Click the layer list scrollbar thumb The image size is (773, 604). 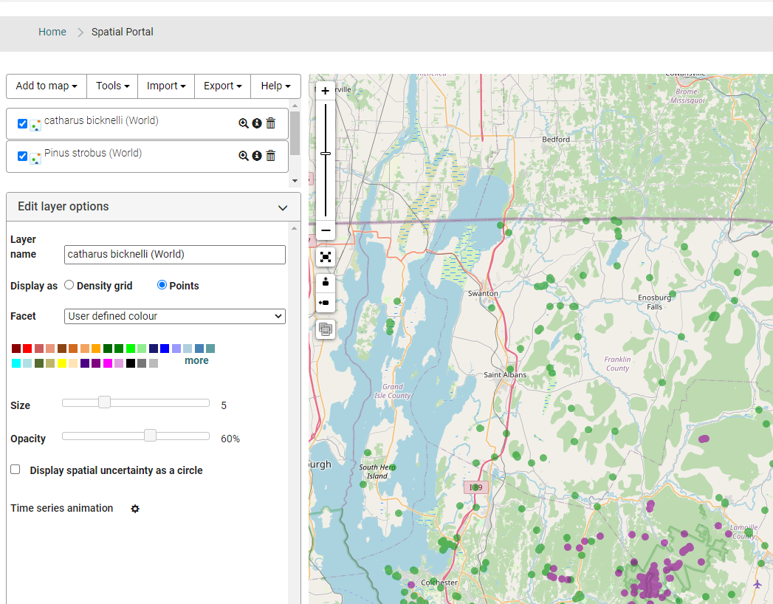(295, 133)
